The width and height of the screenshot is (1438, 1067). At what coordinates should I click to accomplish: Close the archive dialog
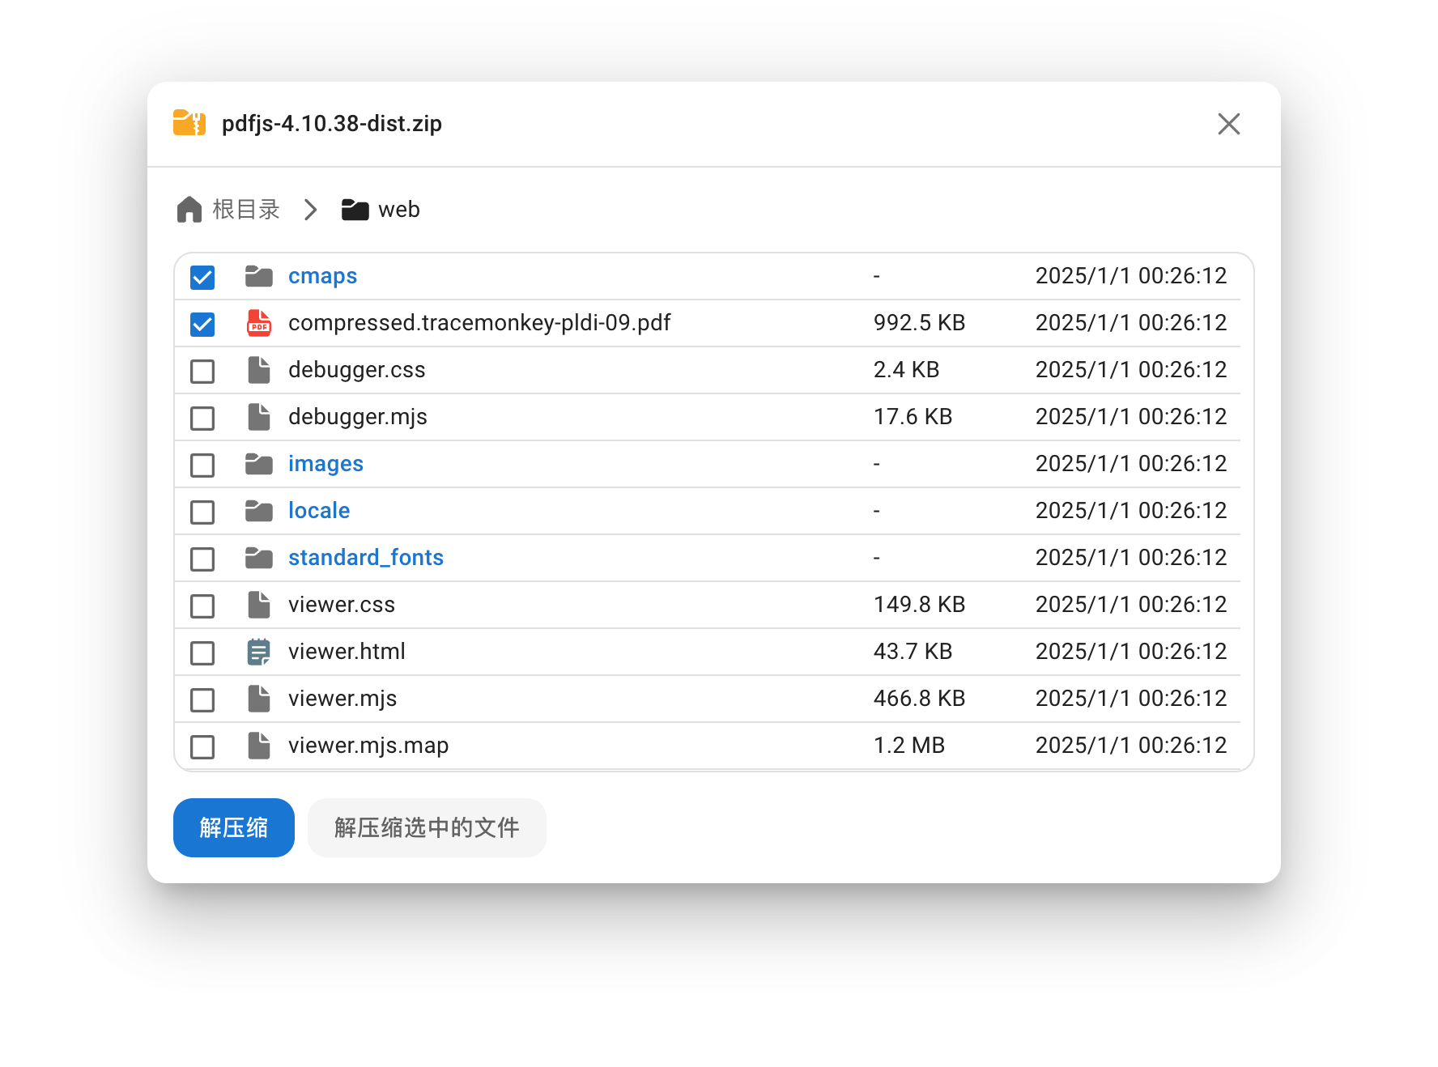(1228, 124)
